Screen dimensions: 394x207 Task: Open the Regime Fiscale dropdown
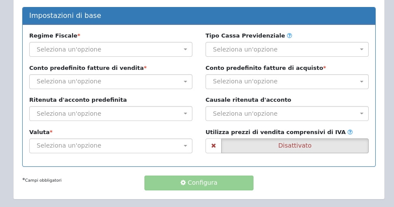(110, 49)
